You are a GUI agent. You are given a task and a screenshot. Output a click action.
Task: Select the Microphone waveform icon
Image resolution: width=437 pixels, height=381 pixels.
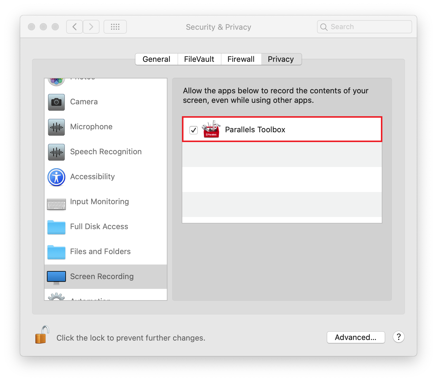[x=56, y=127]
